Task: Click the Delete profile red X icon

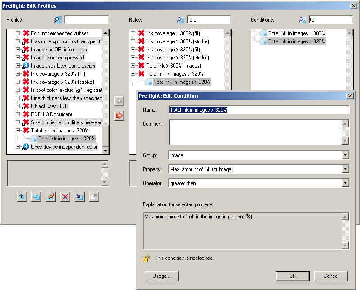Action: pos(65,197)
